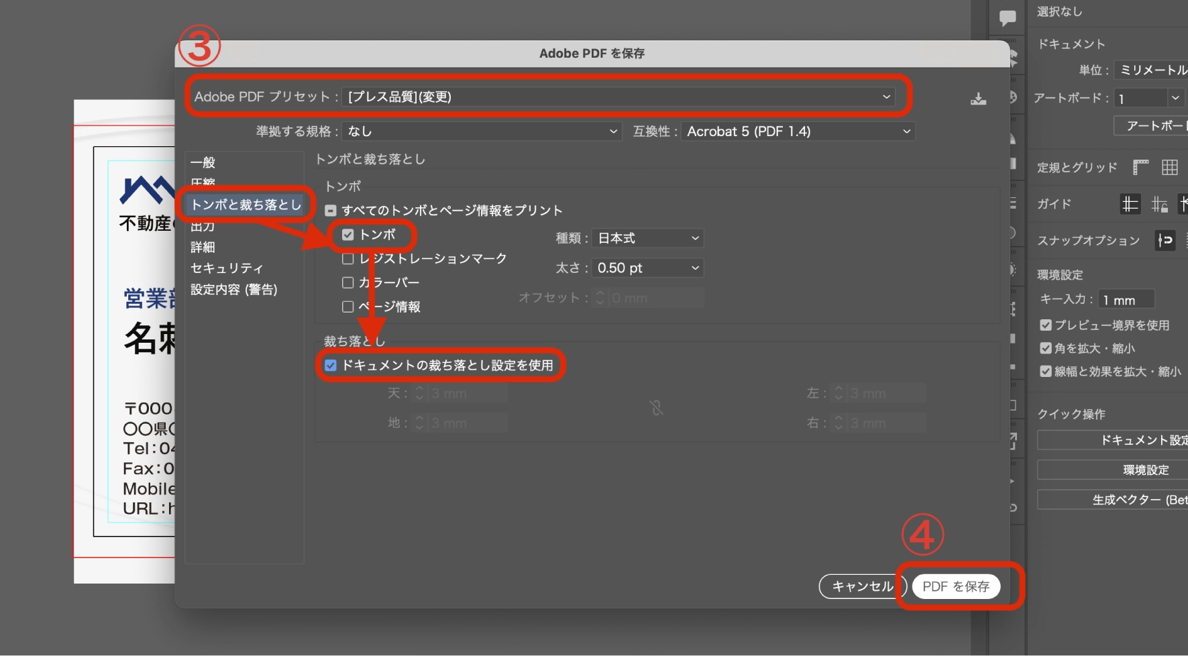Open the 太さ 0.50 pt dropdown
1188x656 pixels.
click(x=647, y=268)
